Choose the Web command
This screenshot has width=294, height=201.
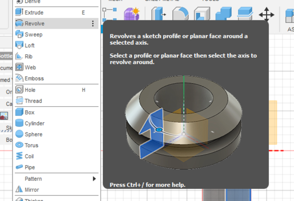(56, 67)
